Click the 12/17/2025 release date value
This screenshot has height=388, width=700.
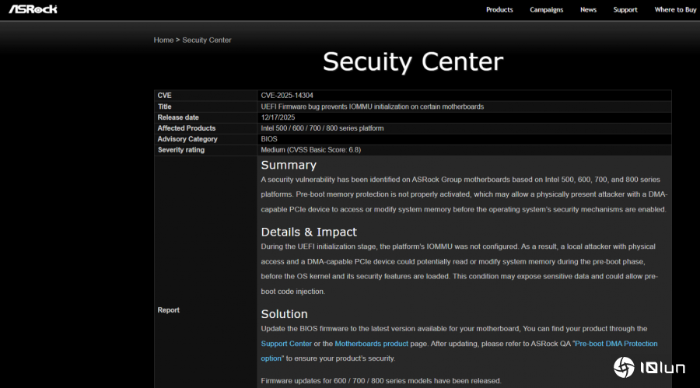tap(278, 117)
